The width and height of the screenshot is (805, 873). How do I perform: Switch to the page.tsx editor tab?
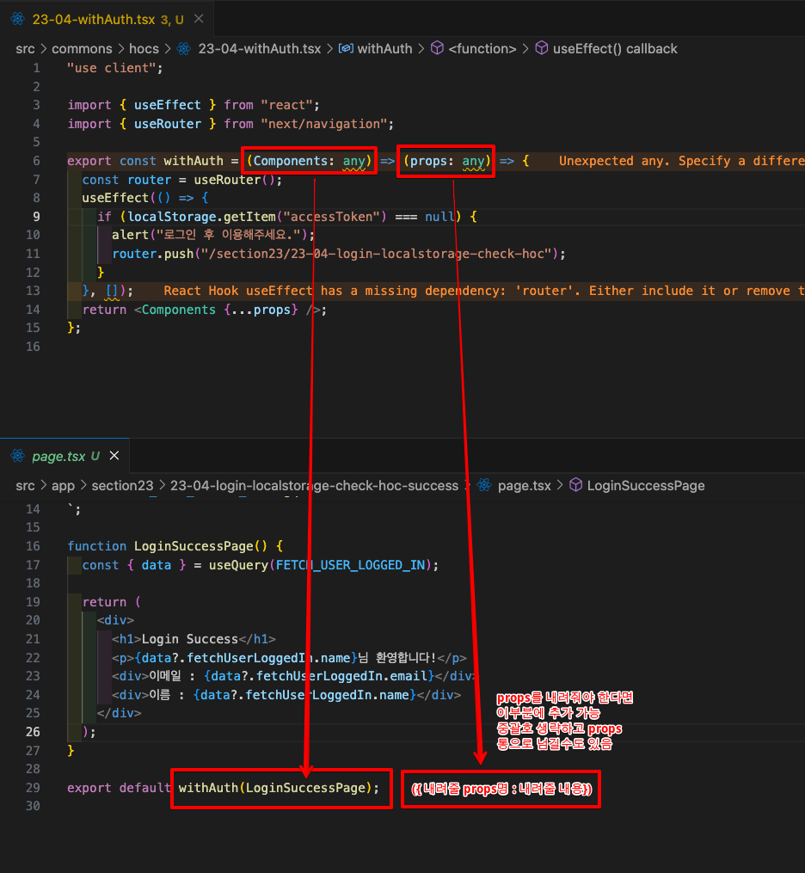click(65, 456)
